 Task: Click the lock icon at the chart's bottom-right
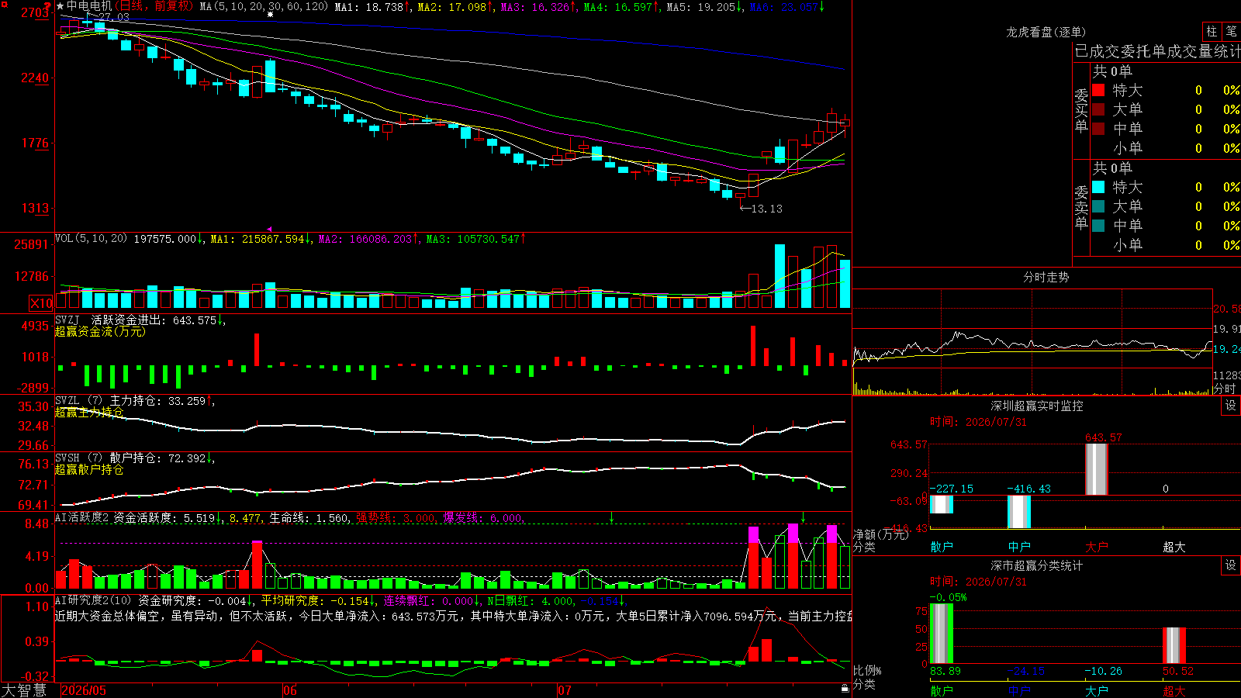[x=845, y=688]
